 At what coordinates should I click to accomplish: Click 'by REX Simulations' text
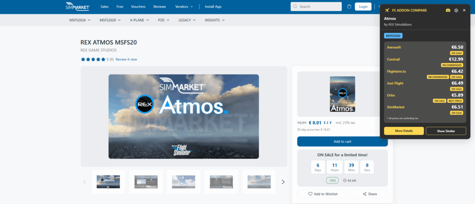pos(398,25)
